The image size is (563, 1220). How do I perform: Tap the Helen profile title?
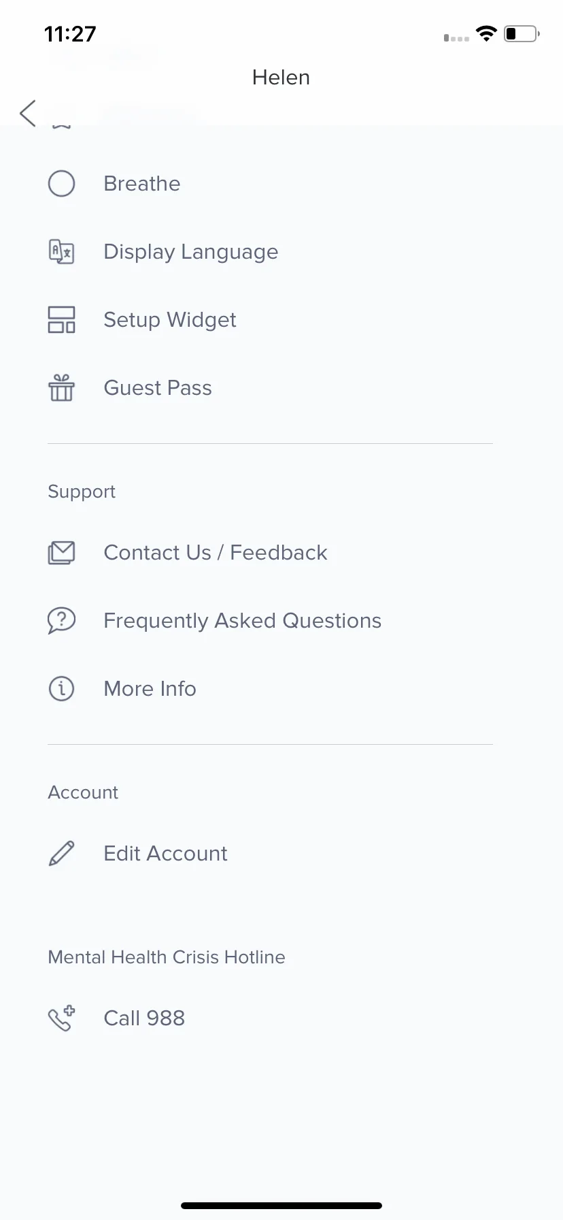[281, 78]
